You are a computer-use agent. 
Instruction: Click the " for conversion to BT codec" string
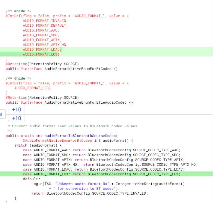coord(85,189)
